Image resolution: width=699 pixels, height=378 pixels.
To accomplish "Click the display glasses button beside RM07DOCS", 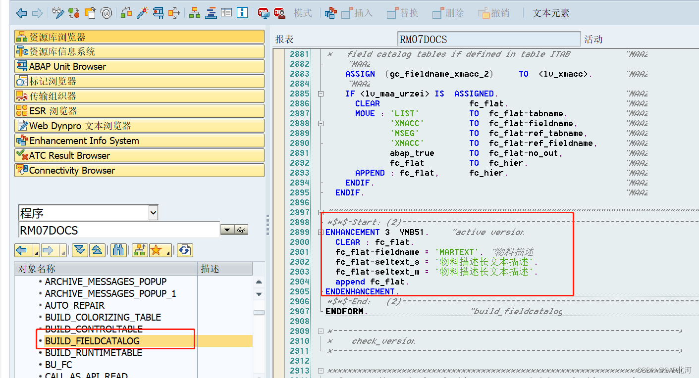I will point(241,230).
